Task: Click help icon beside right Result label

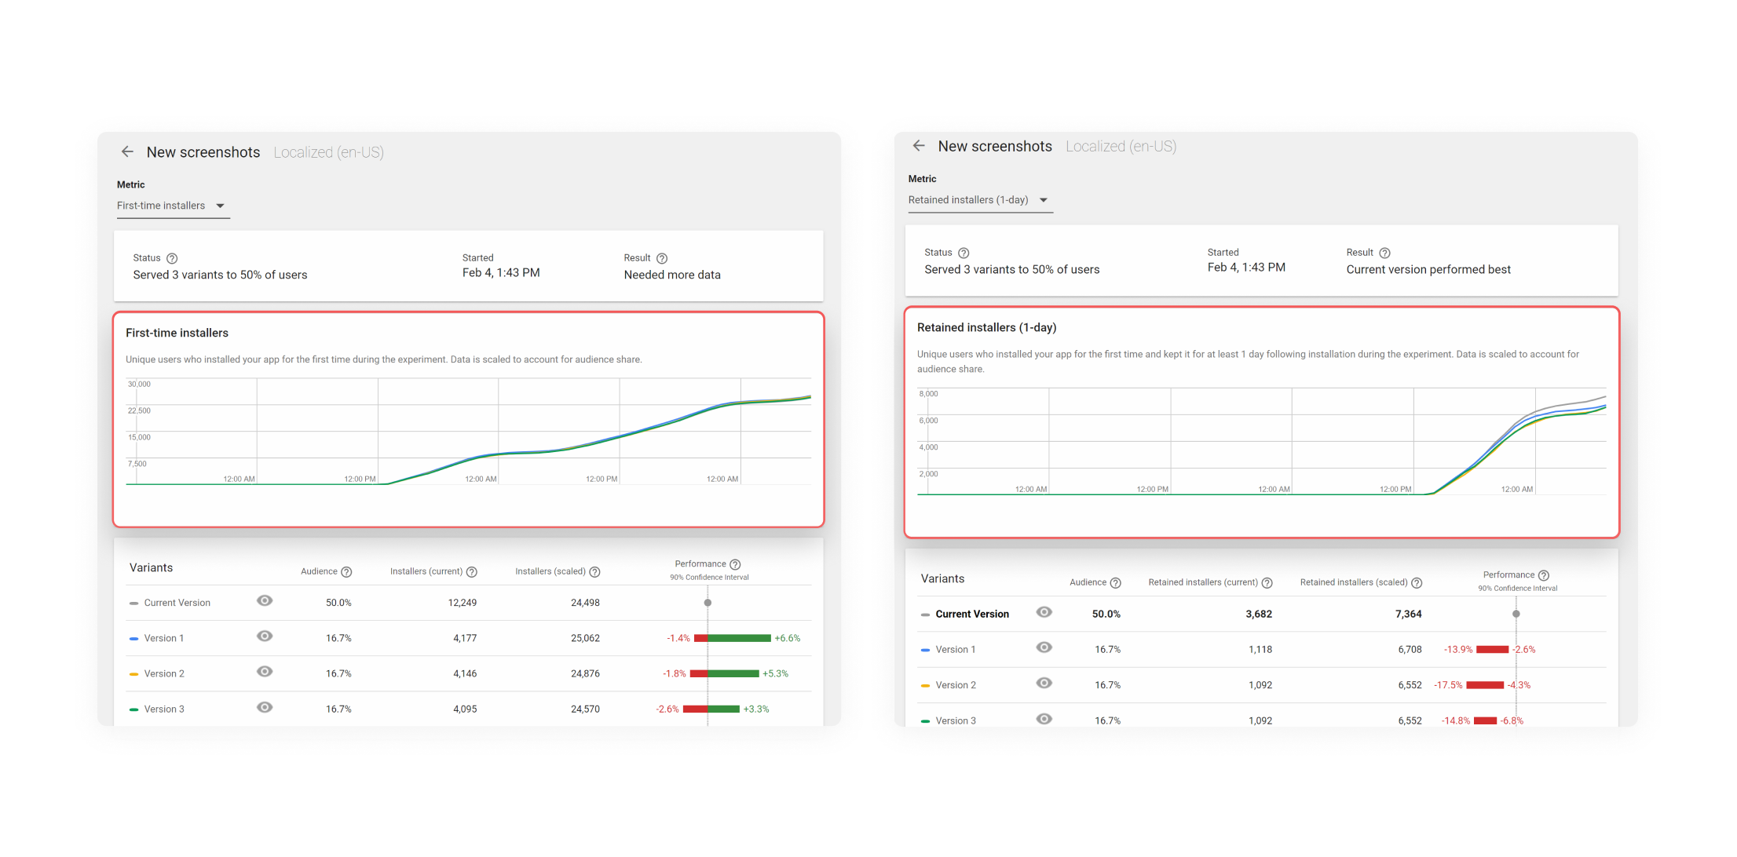Action: (x=1384, y=253)
